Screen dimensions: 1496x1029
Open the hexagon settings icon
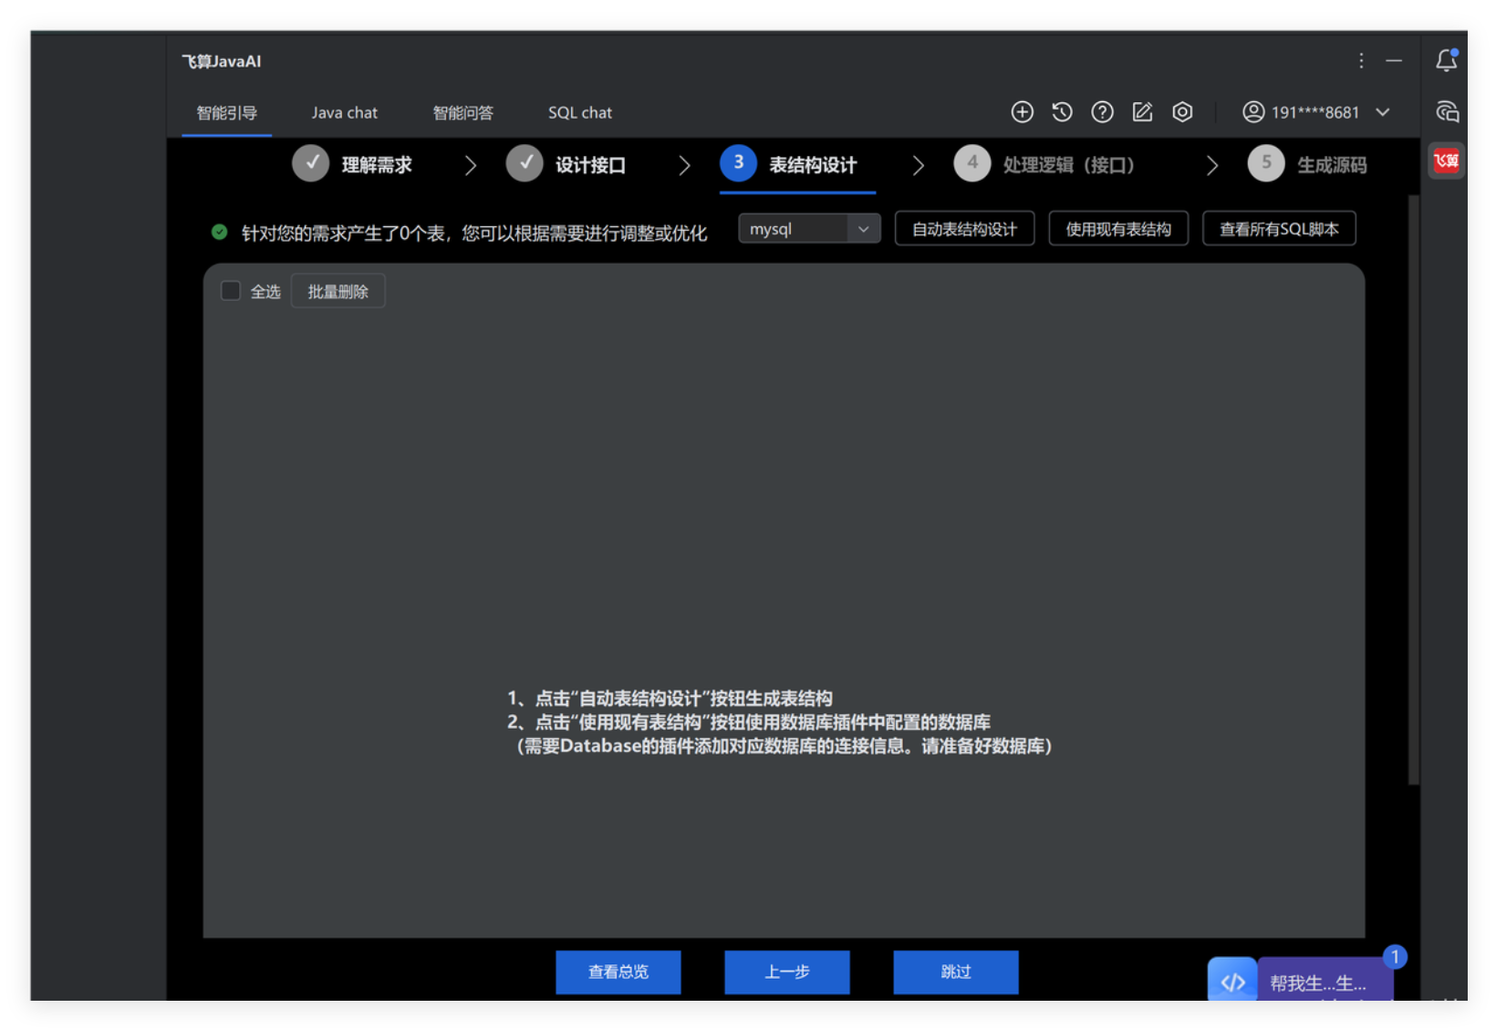point(1182,112)
